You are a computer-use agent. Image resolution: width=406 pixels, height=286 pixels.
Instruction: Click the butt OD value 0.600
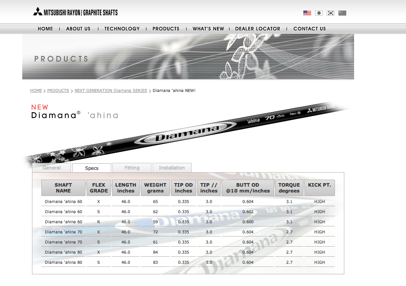click(x=248, y=222)
